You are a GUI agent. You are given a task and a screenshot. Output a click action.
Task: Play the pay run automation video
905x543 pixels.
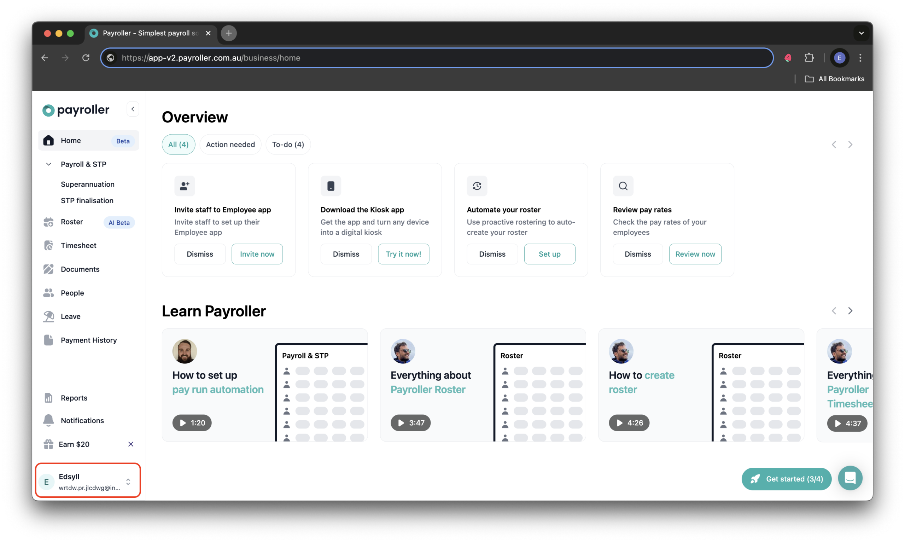(x=192, y=422)
